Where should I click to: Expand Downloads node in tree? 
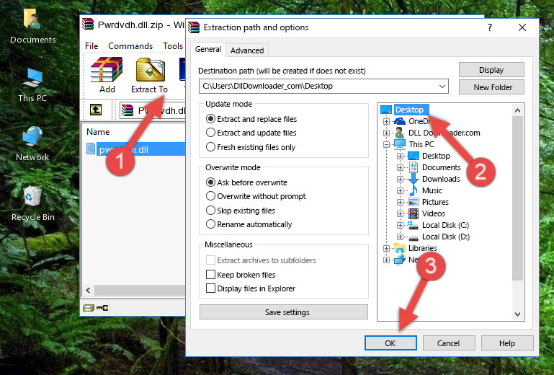click(400, 179)
